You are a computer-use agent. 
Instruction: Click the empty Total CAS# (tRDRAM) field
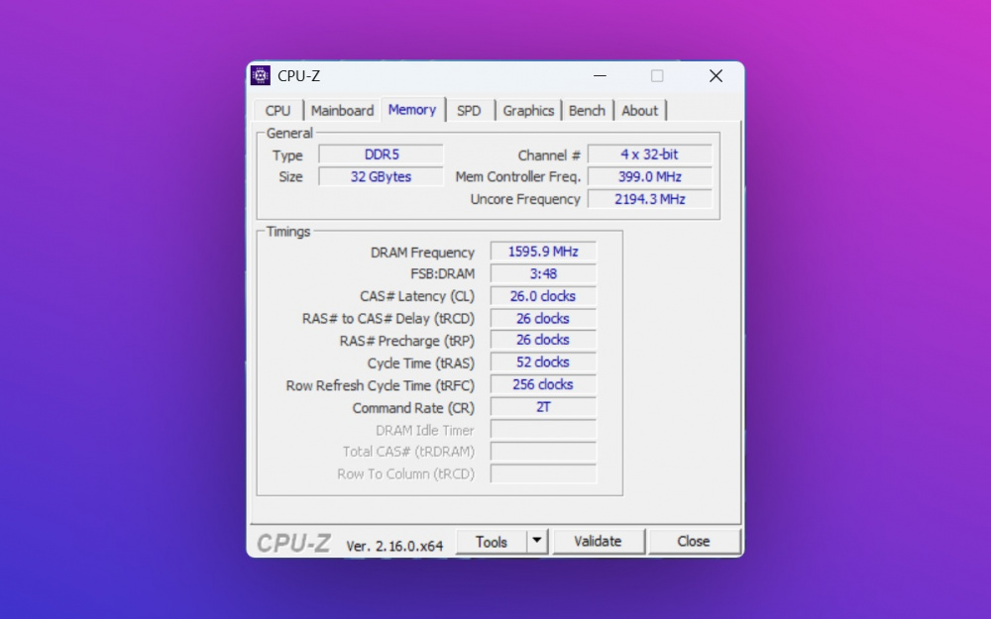(x=543, y=452)
